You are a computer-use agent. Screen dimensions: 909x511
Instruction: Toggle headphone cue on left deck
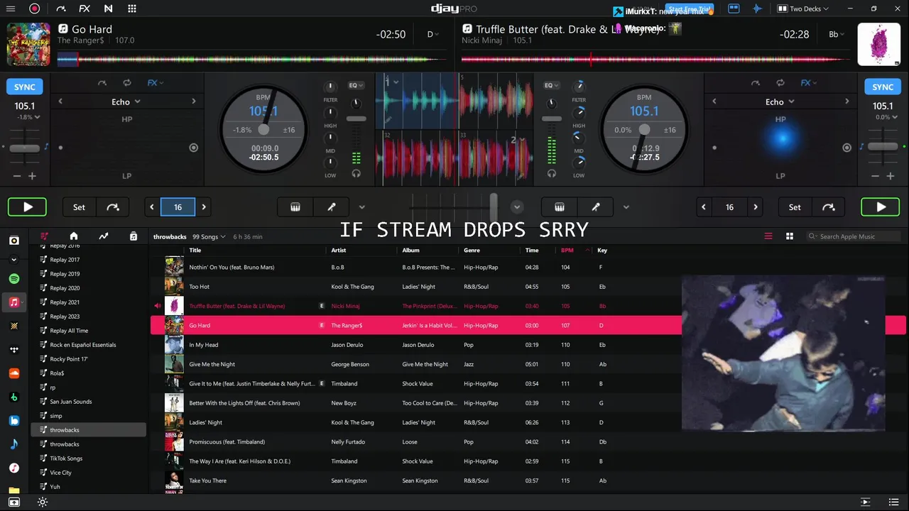pos(356,173)
